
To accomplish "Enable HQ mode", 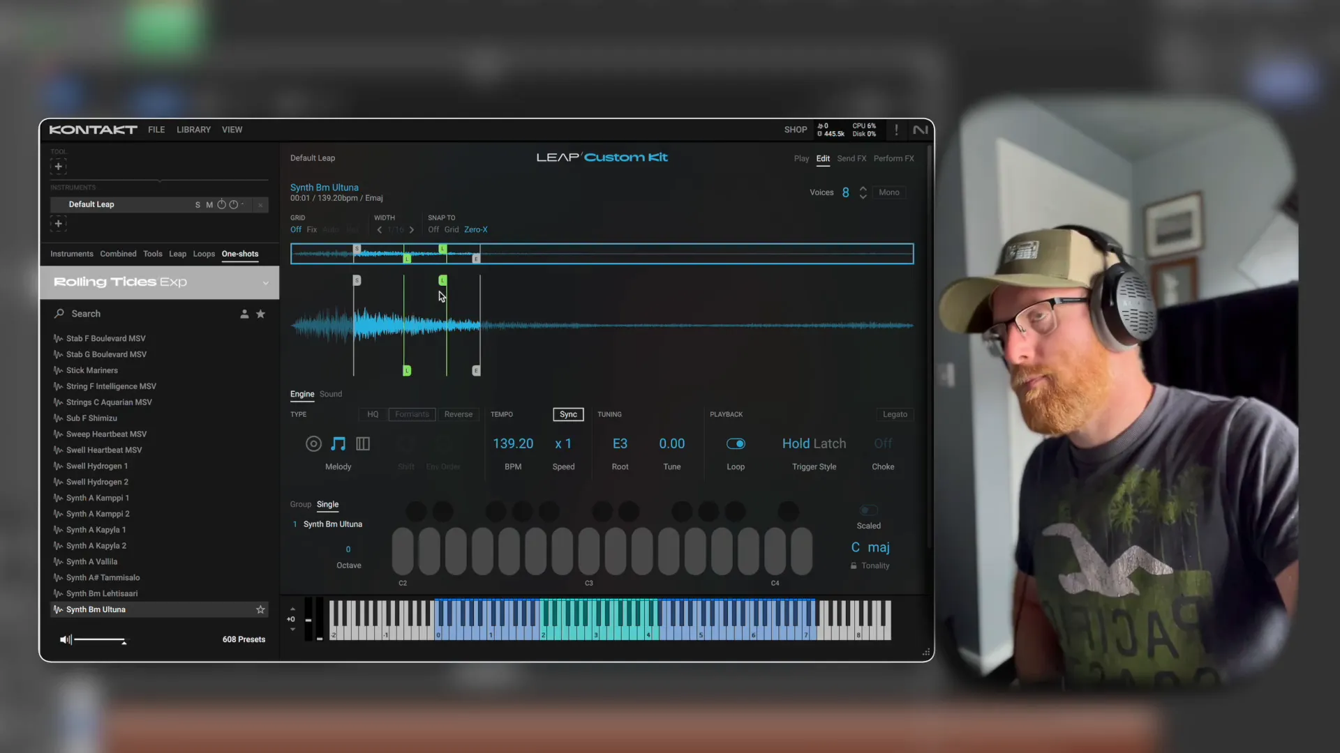I will (373, 414).
